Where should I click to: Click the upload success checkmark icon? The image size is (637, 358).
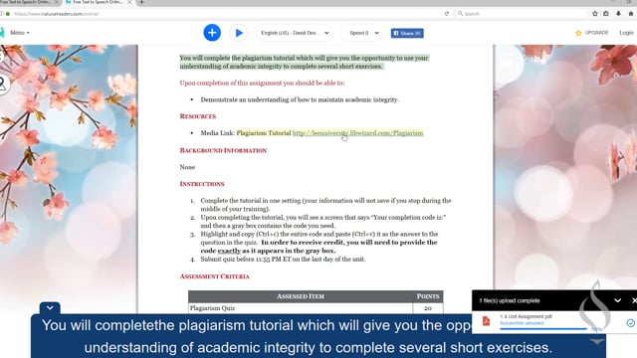[x=630, y=322]
